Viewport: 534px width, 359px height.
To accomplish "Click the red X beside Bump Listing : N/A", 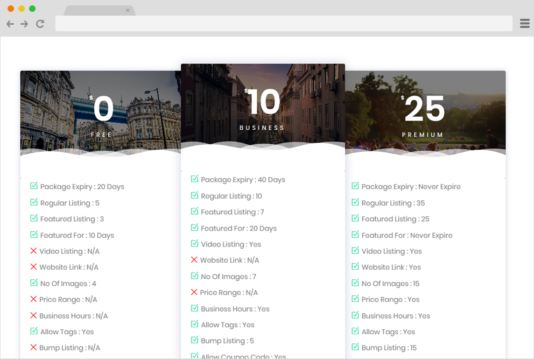I will (x=33, y=347).
